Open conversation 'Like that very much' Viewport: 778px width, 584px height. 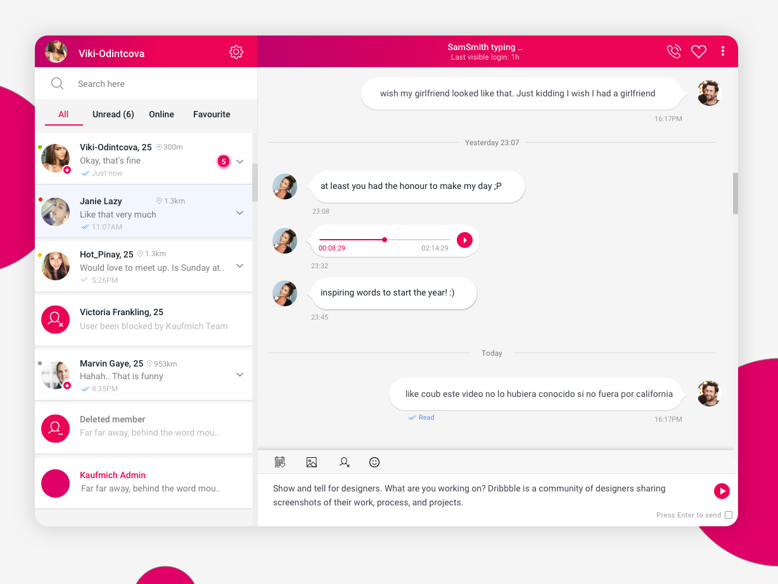point(144,212)
